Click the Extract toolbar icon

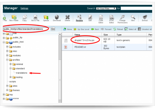[x=145, y=17]
